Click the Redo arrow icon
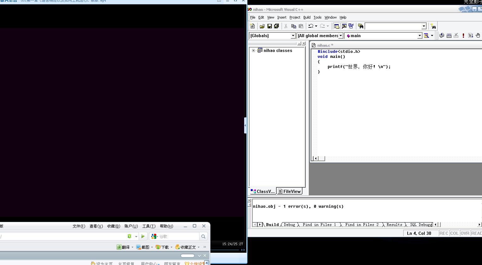482x265 pixels. coord(322,26)
